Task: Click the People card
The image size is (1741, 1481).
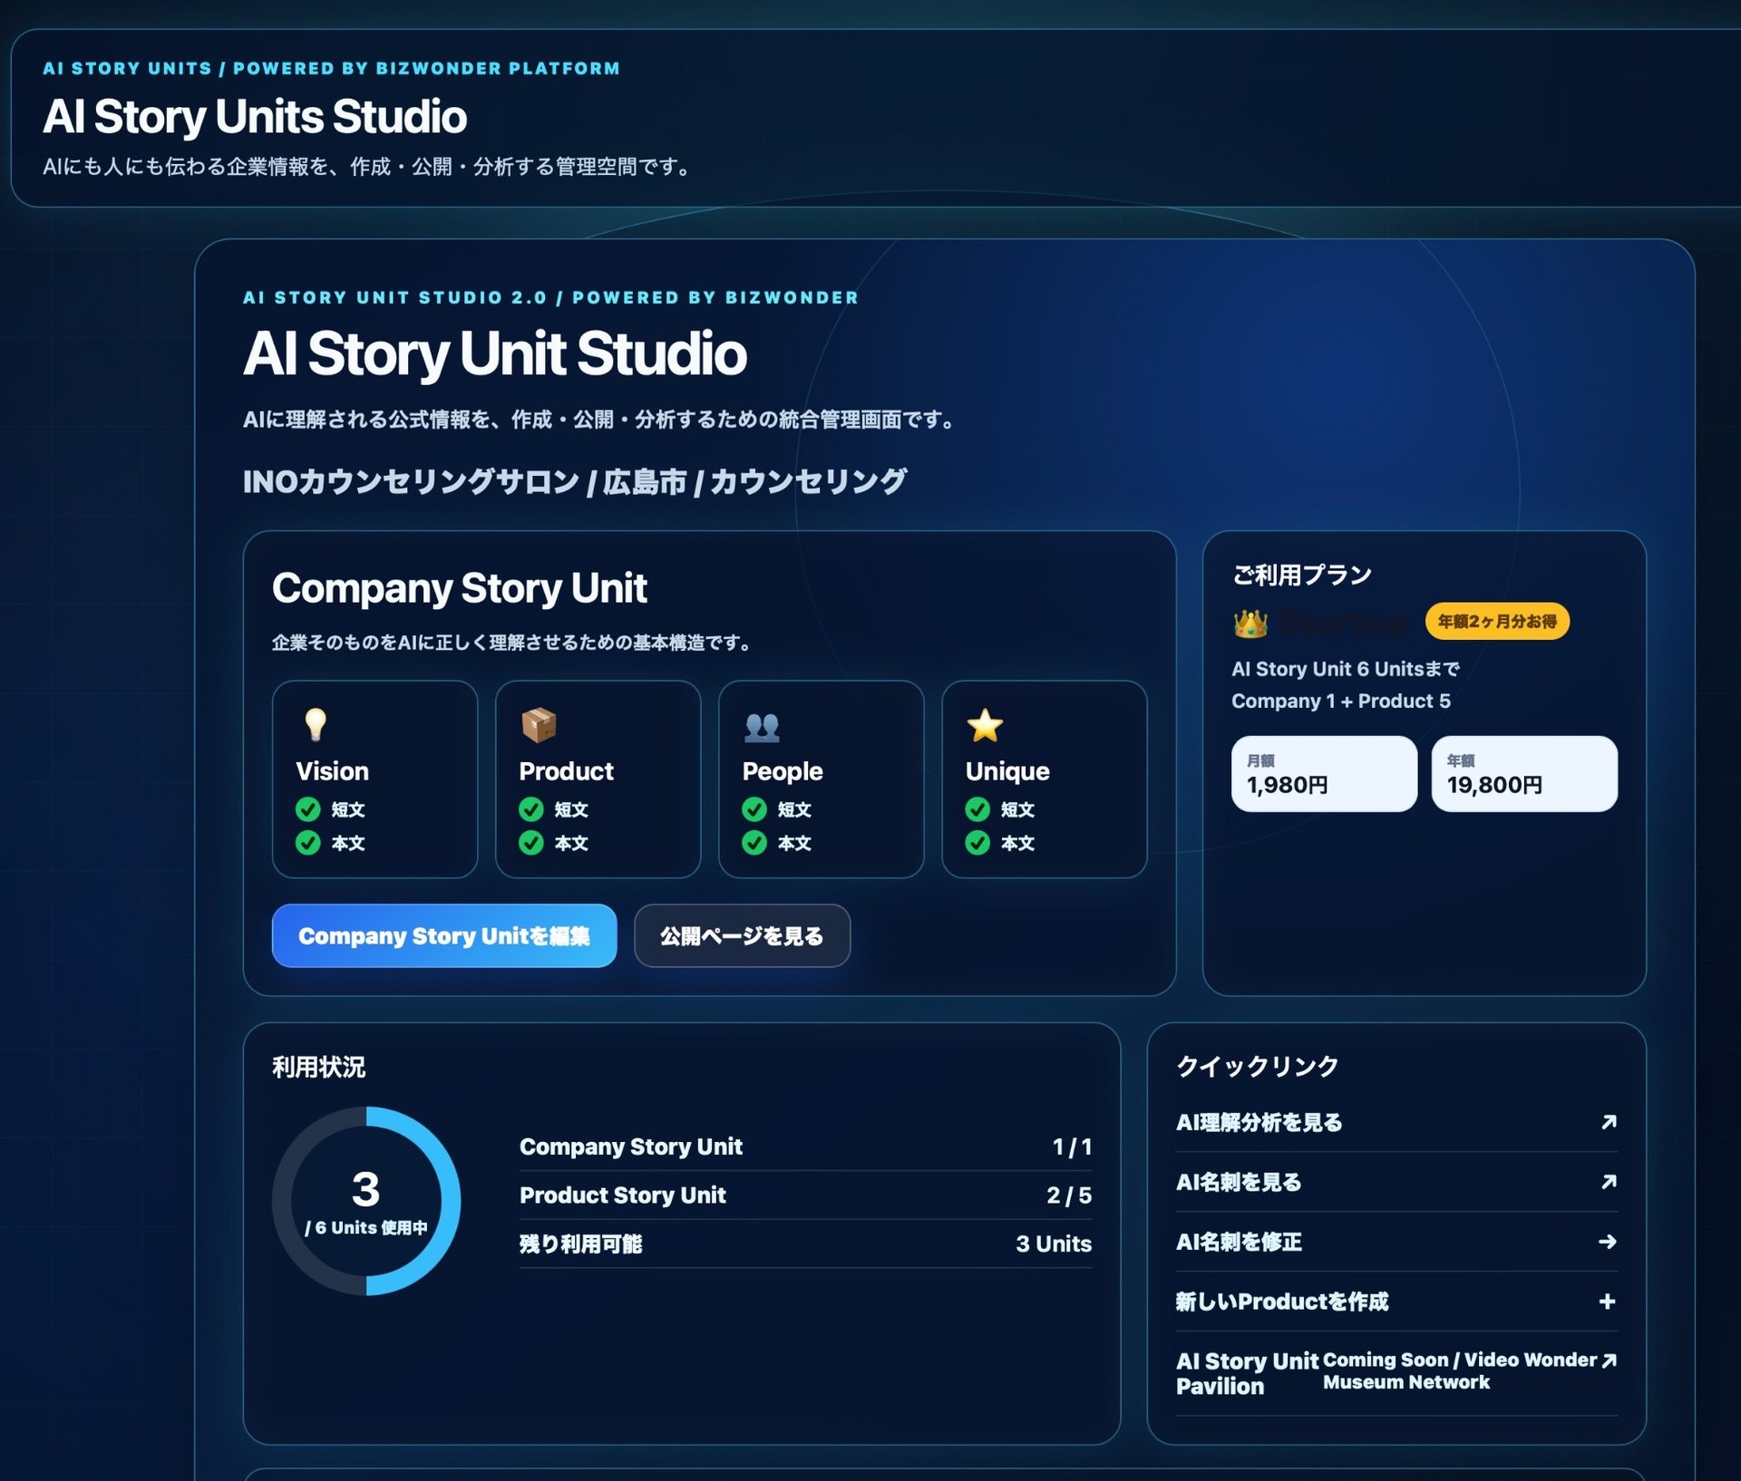Action: pyautogui.click(x=821, y=779)
